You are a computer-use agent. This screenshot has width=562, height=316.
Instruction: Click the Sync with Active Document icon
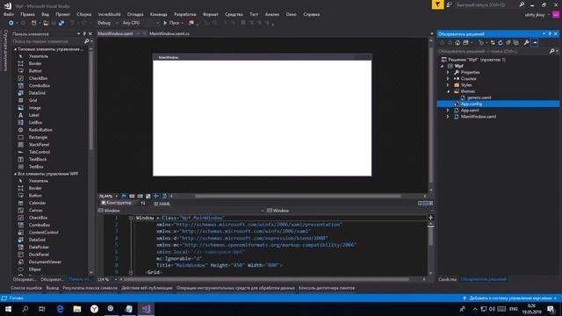pyautogui.click(x=493, y=43)
